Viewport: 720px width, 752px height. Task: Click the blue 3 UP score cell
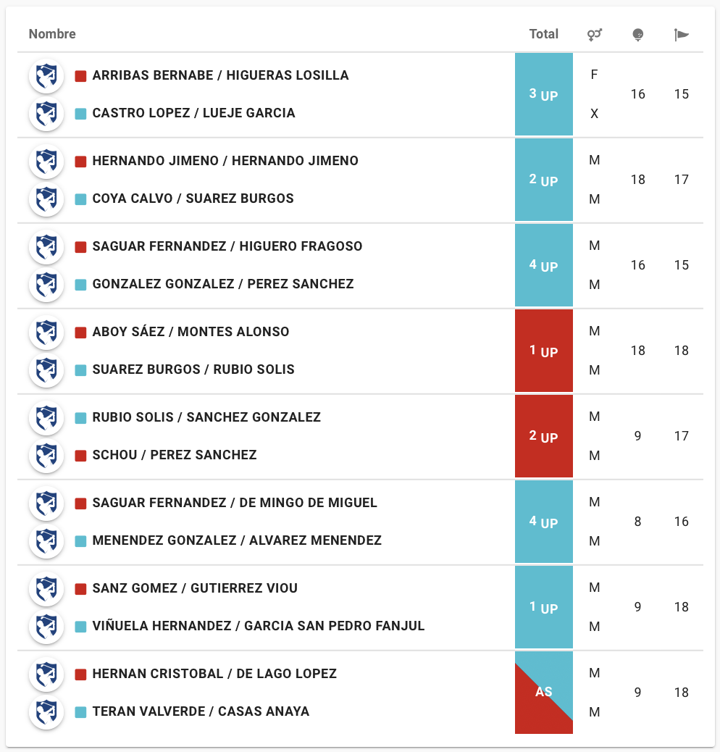coord(544,94)
